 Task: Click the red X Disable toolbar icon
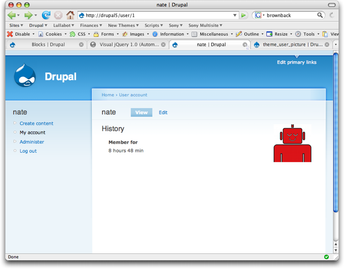[10, 34]
